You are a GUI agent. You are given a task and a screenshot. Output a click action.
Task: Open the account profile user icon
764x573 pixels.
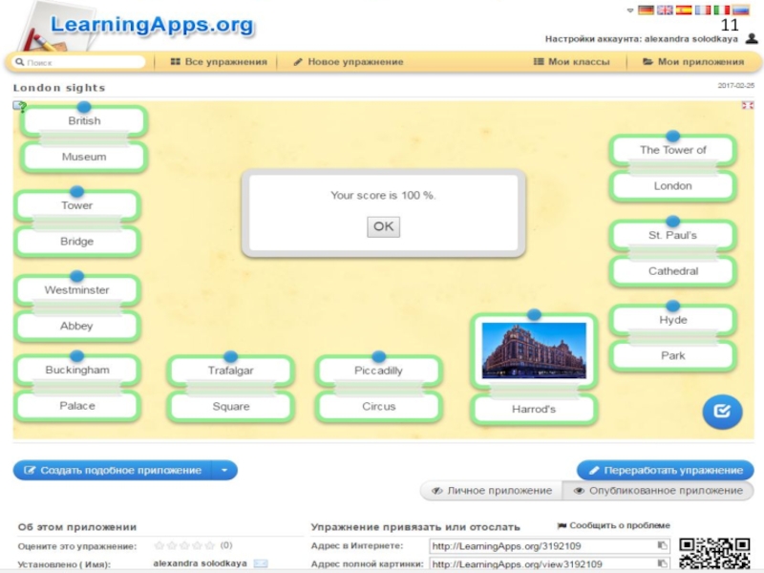click(750, 39)
